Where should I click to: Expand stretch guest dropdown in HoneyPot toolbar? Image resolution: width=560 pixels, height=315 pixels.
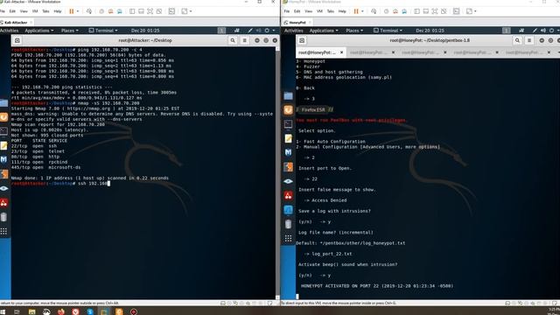click(475, 11)
